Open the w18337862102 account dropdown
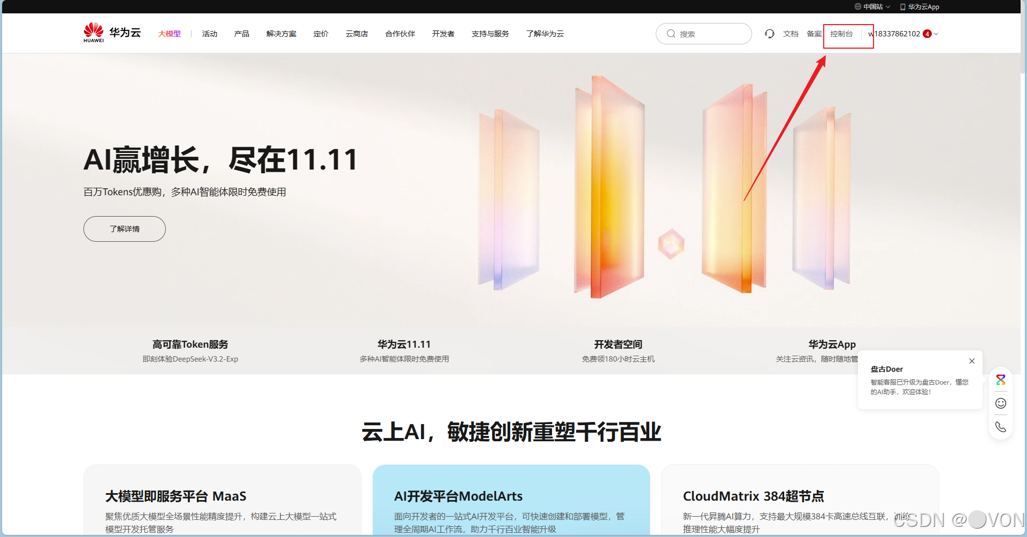The height and width of the screenshot is (537, 1027). tap(893, 34)
